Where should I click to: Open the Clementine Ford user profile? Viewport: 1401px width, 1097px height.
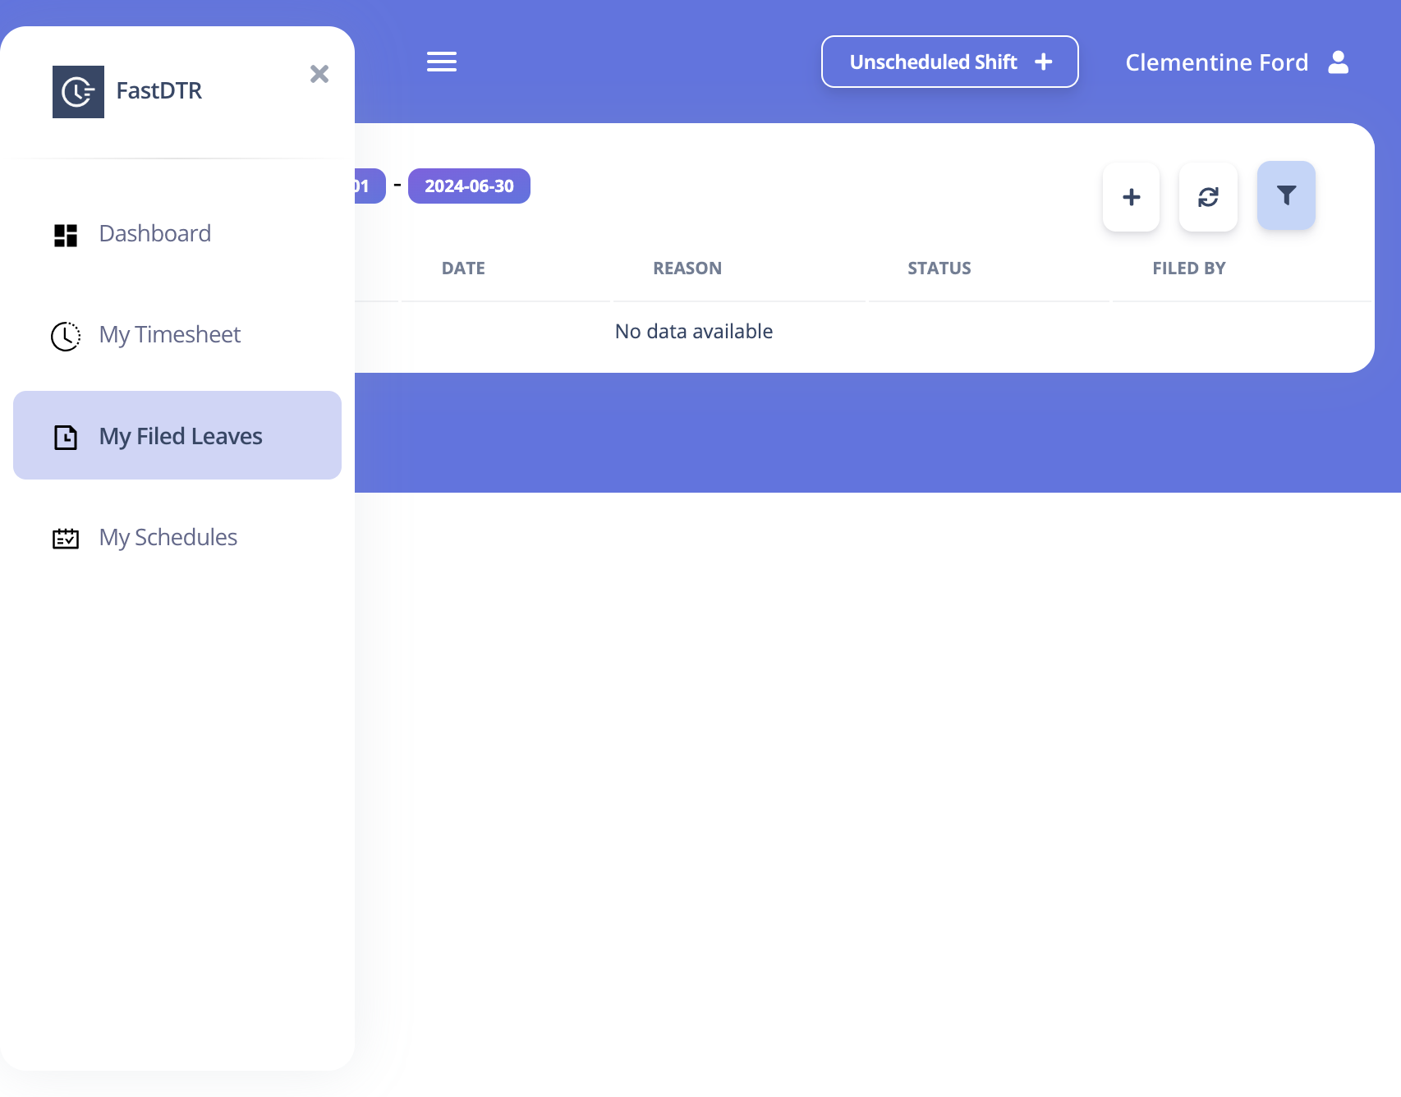point(1237,62)
